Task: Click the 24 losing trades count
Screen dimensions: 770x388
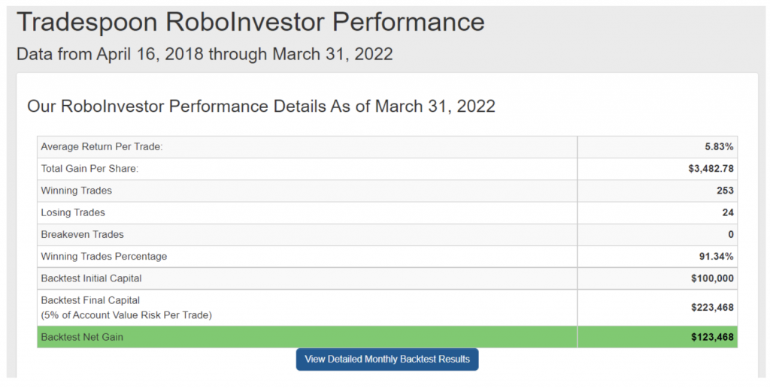Action: coord(728,212)
